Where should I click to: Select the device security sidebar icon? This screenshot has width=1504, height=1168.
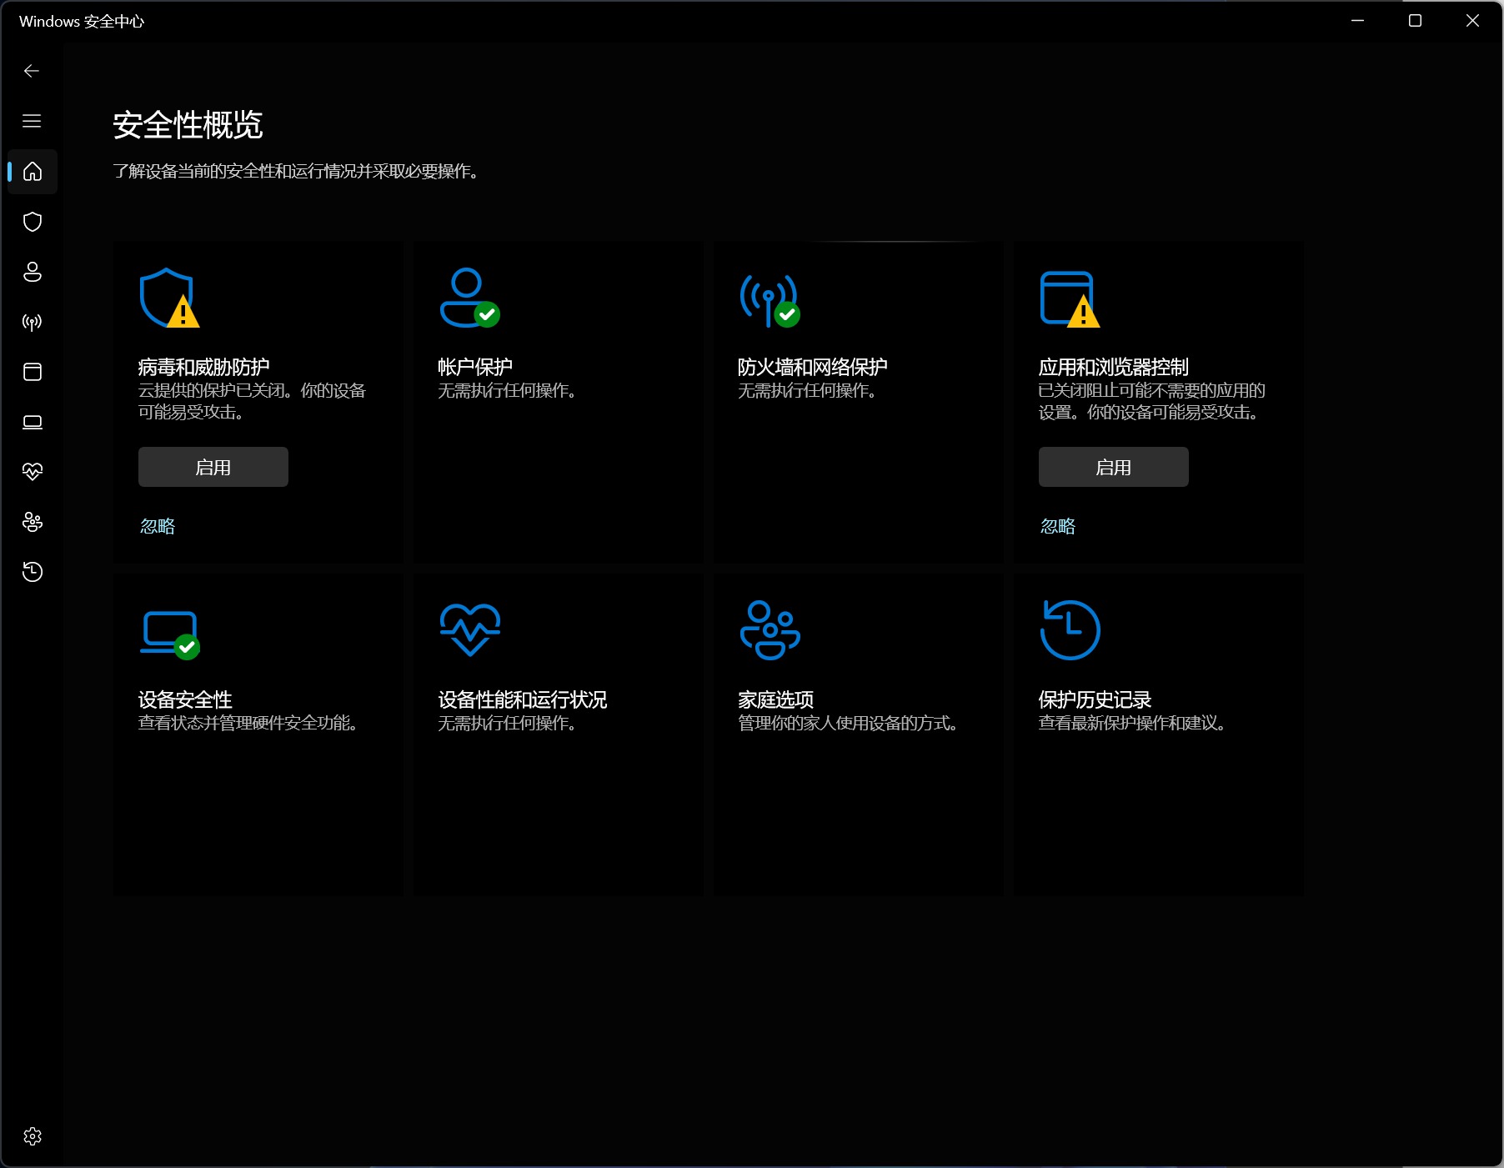32,423
